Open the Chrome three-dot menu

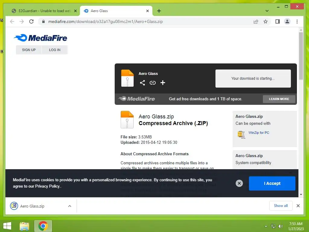pyautogui.click(x=297, y=21)
